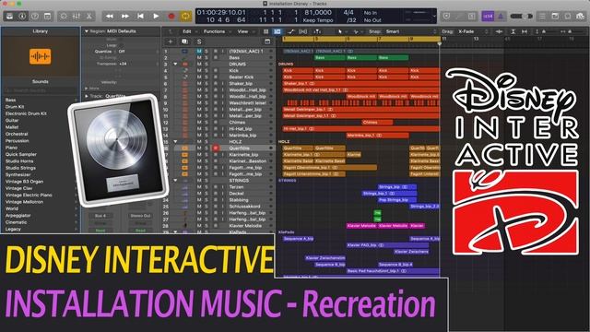Toggle the Flex curve button

pyautogui.click(x=290, y=31)
